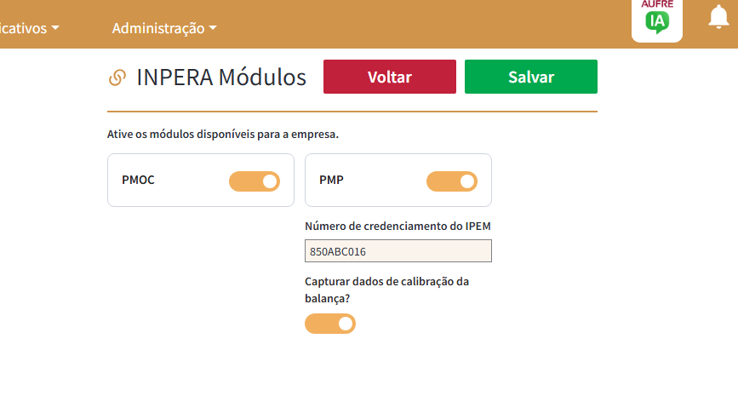Open the partially visible menu ending in 'icativos'
The height and width of the screenshot is (396, 738).
[30, 28]
